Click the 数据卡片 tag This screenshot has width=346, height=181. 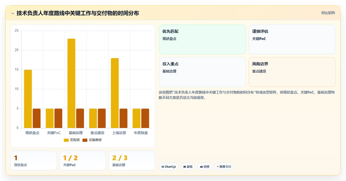point(224,167)
